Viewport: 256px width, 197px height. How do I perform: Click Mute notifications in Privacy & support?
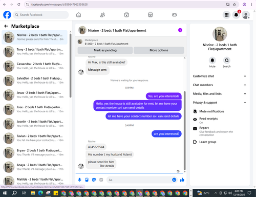211,111
